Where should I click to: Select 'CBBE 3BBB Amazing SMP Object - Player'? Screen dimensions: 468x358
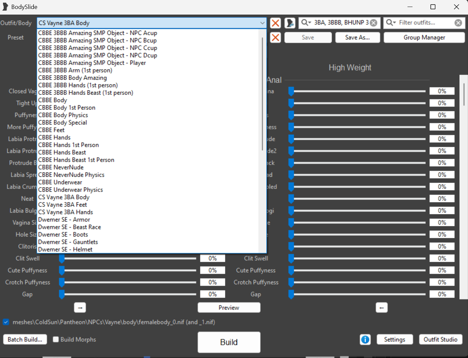click(92, 63)
